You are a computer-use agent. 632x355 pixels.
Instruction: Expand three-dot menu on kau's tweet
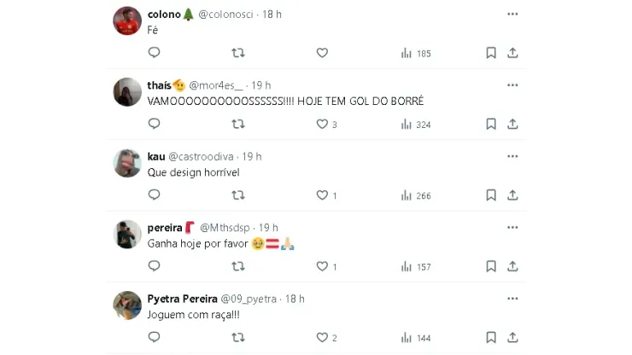tap(512, 157)
